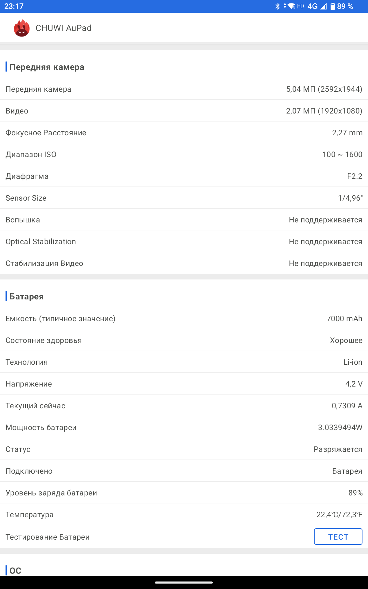Tap the HD indicator in status bar
This screenshot has width=368, height=589.
point(301,6)
